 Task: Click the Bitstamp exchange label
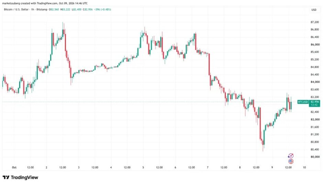click(x=42, y=10)
